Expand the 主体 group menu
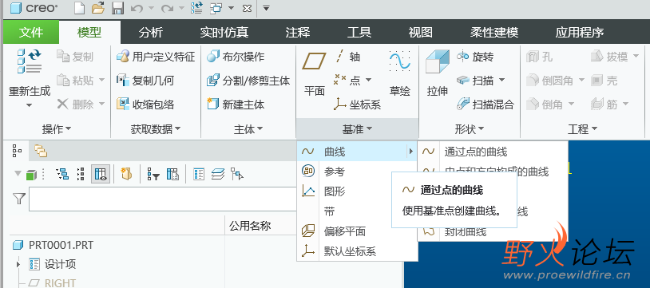Image resolution: width=650 pixels, height=288 pixels. 248,129
